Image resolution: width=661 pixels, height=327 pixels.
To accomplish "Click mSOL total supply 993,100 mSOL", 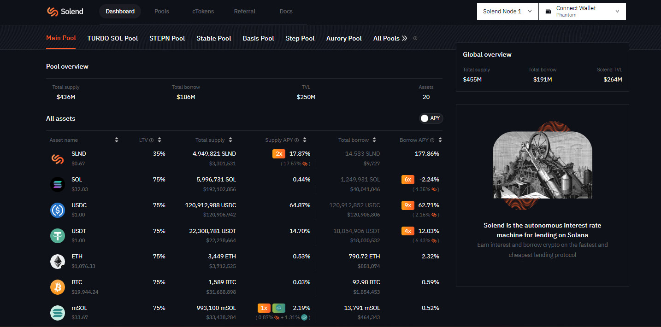I will [216, 308].
